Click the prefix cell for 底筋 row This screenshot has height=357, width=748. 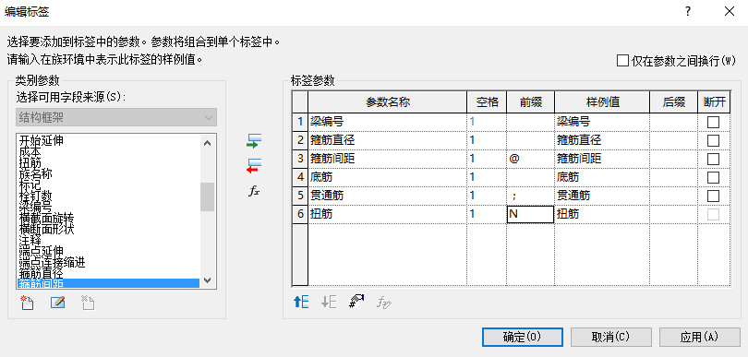(x=530, y=177)
